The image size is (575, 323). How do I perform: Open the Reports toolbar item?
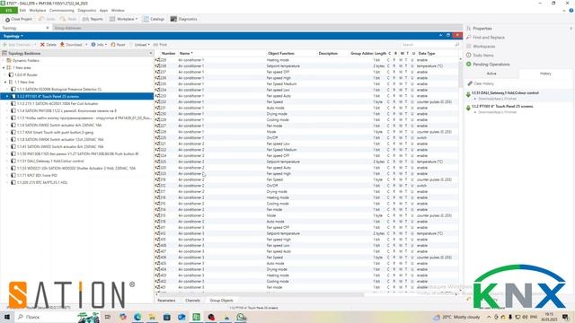coord(93,19)
